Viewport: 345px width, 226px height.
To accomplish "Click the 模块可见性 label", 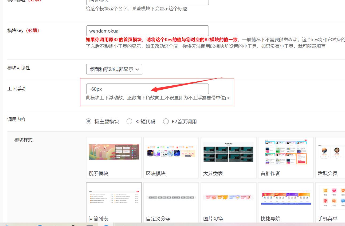I will 19,68.
